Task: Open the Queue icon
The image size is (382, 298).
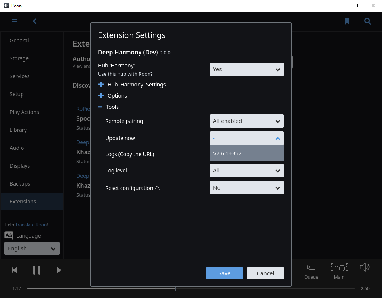Action: (311, 267)
